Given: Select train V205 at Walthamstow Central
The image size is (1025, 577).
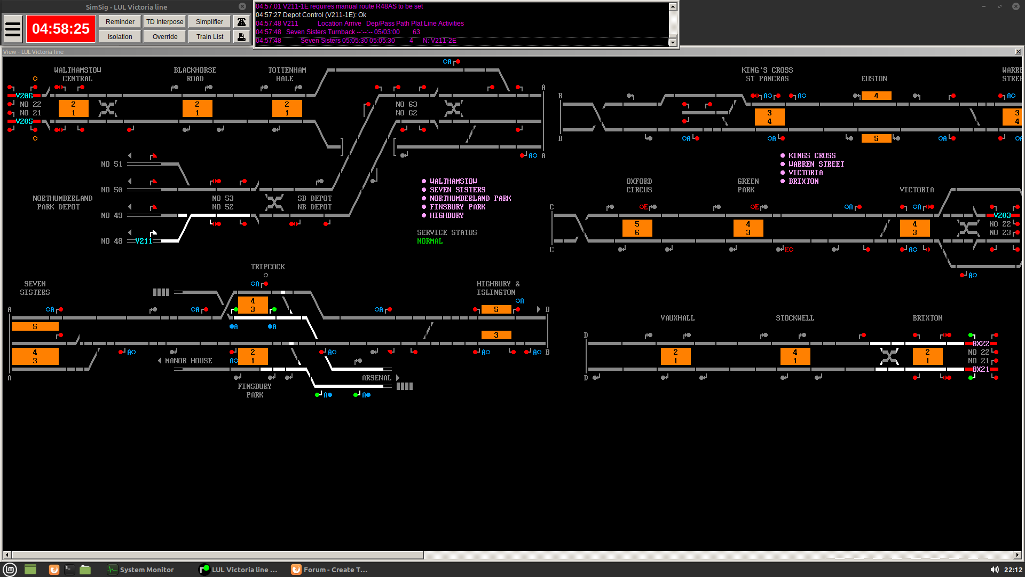Looking at the screenshot, I should point(24,121).
